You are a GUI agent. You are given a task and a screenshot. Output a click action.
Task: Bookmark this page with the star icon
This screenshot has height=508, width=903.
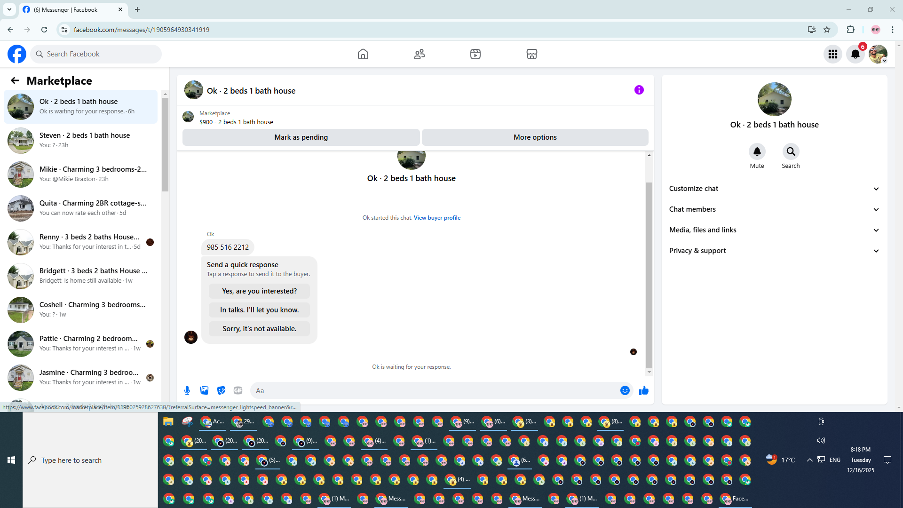[x=827, y=30]
